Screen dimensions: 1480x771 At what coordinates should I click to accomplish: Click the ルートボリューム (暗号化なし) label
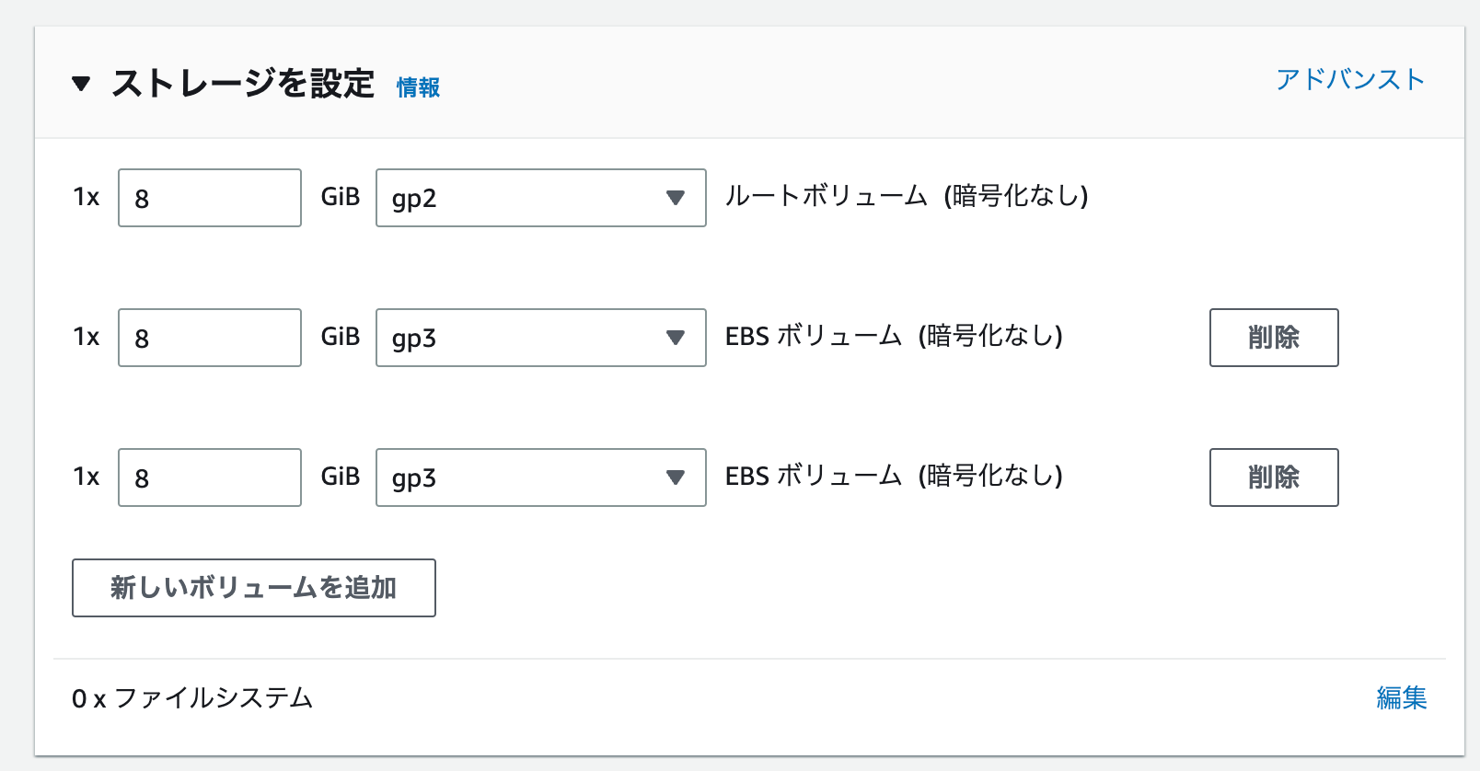coord(907,195)
